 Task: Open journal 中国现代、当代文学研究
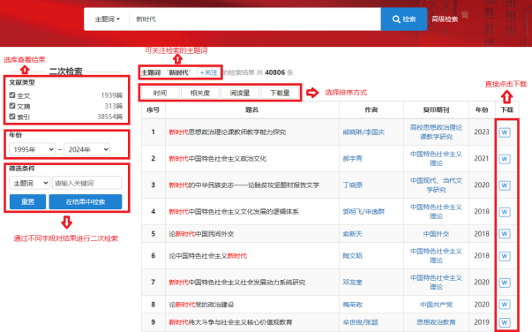click(436, 185)
